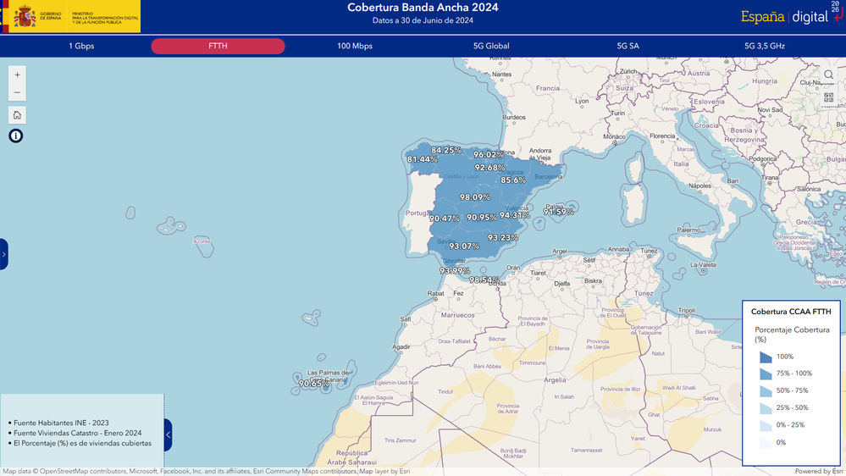Show the 5G SA coverage tab
Viewport: 846px width, 476px height.
[628, 46]
